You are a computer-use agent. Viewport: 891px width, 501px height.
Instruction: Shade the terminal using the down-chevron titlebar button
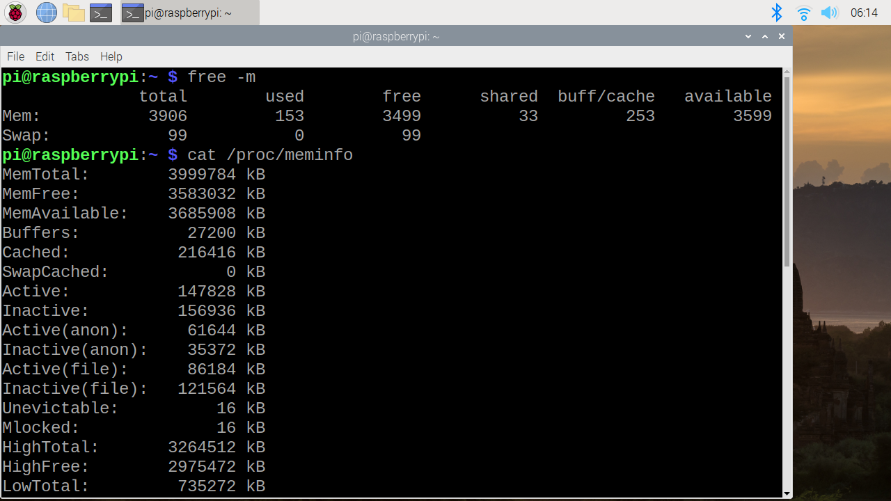pyautogui.click(x=748, y=36)
